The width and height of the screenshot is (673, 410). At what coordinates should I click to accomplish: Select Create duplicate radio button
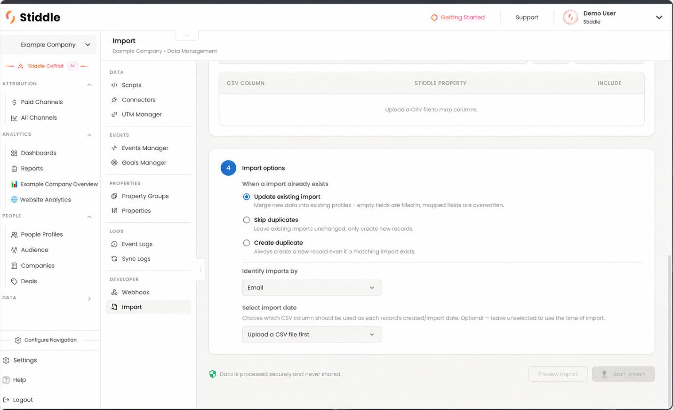click(x=246, y=243)
